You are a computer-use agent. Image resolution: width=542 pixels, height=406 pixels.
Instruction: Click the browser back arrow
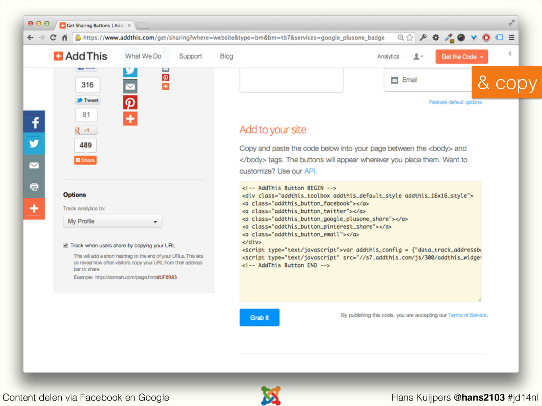click(x=30, y=38)
